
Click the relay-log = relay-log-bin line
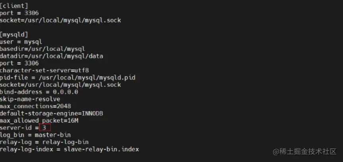pyautogui.click(x=45, y=142)
